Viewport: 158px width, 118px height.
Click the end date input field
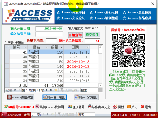click(49, 34)
